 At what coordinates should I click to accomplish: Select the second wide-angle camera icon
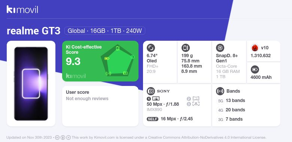tap(196, 99)
